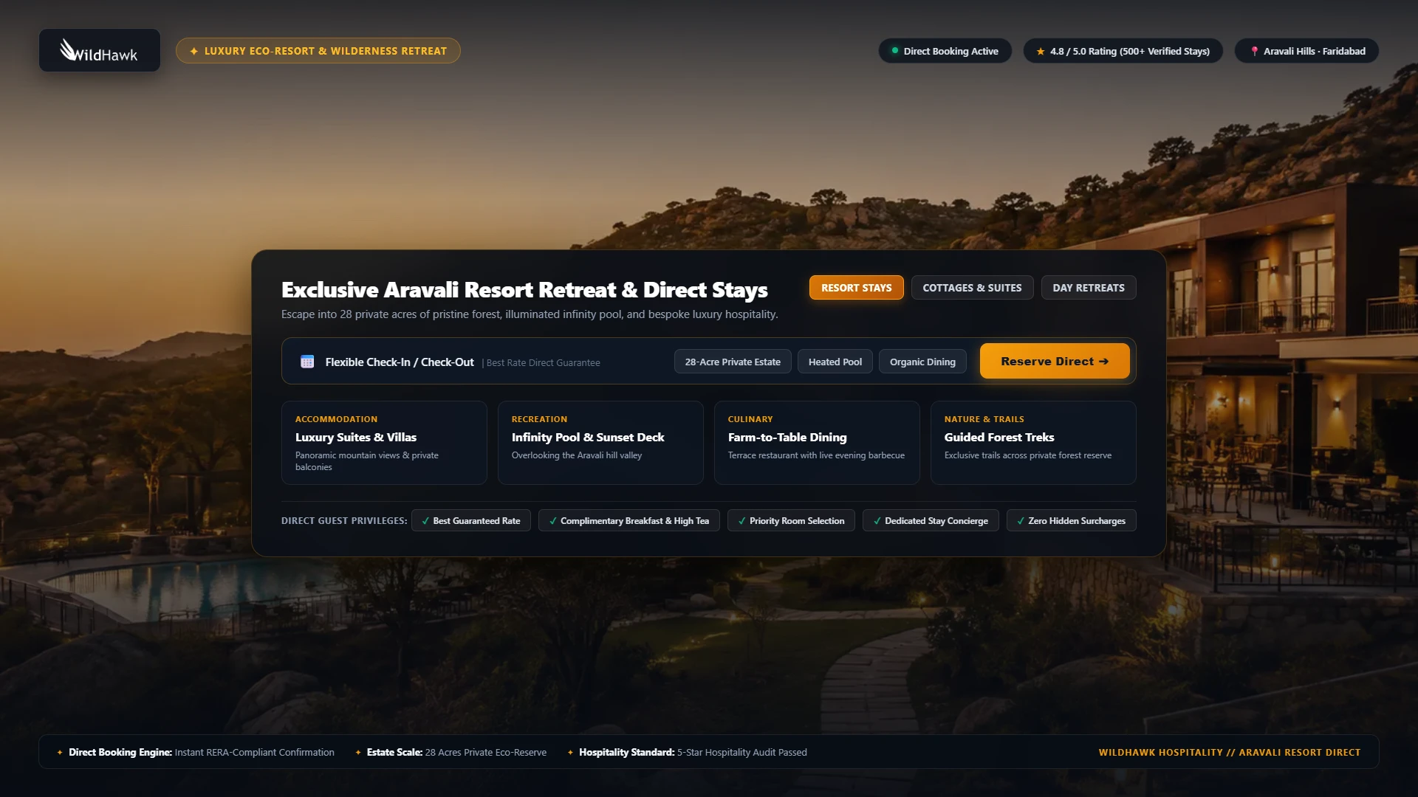The image size is (1418, 797).
Task: Open the Luxury Suites & Villas card
Action: click(384, 443)
